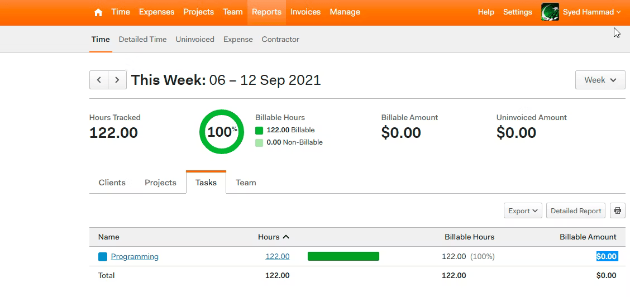Sort by Hours column arrow
The height and width of the screenshot is (297, 630).
pyautogui.click(x=286, y=237)
